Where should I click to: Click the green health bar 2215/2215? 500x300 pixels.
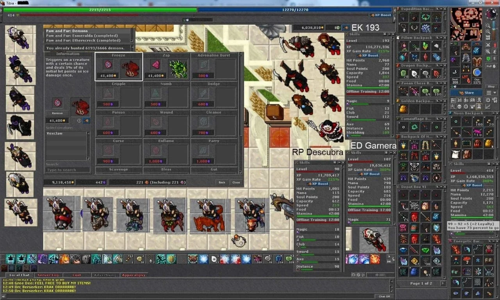click(100, 10)
